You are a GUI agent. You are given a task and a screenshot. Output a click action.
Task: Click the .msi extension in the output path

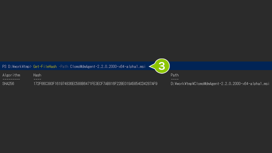(266, 84)
